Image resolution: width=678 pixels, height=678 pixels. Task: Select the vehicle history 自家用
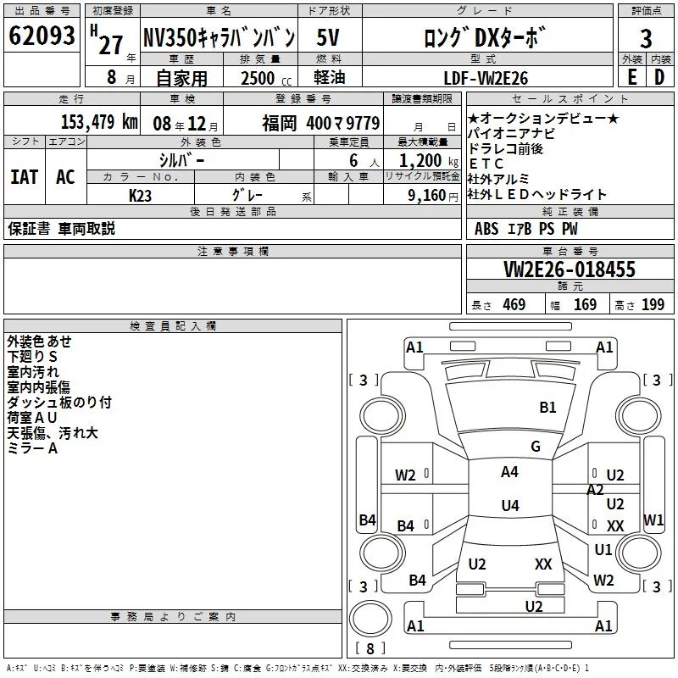(181, 78)
